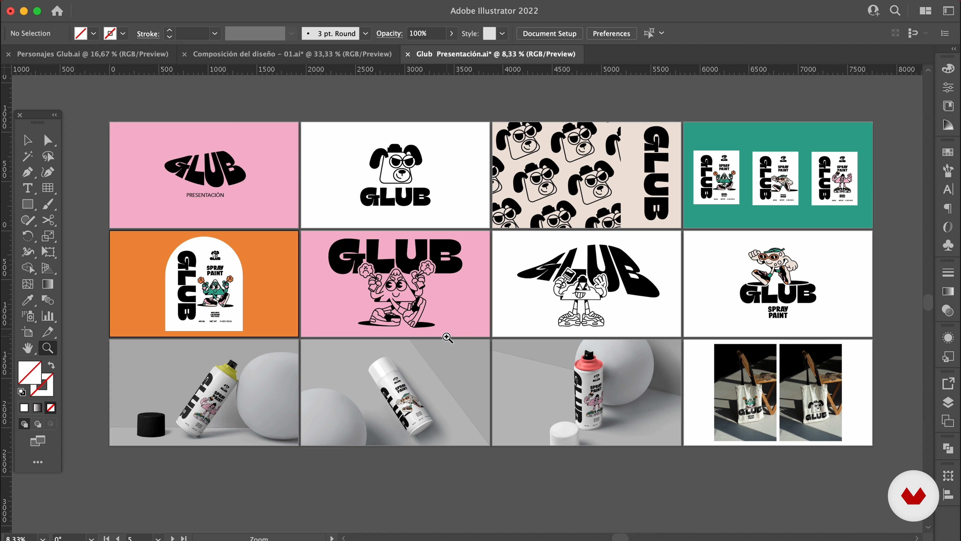Switch paint mode to Gradient
The width and height of the screenshot is (961, 541).
37,408
